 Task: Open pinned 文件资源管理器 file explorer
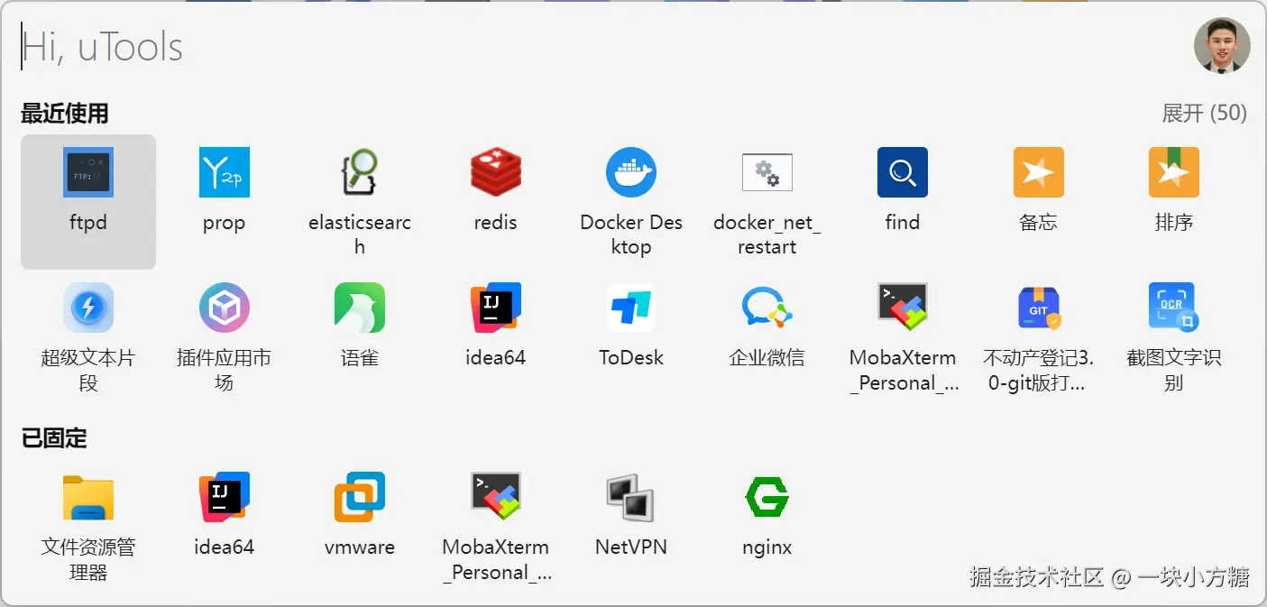[88, 497]
